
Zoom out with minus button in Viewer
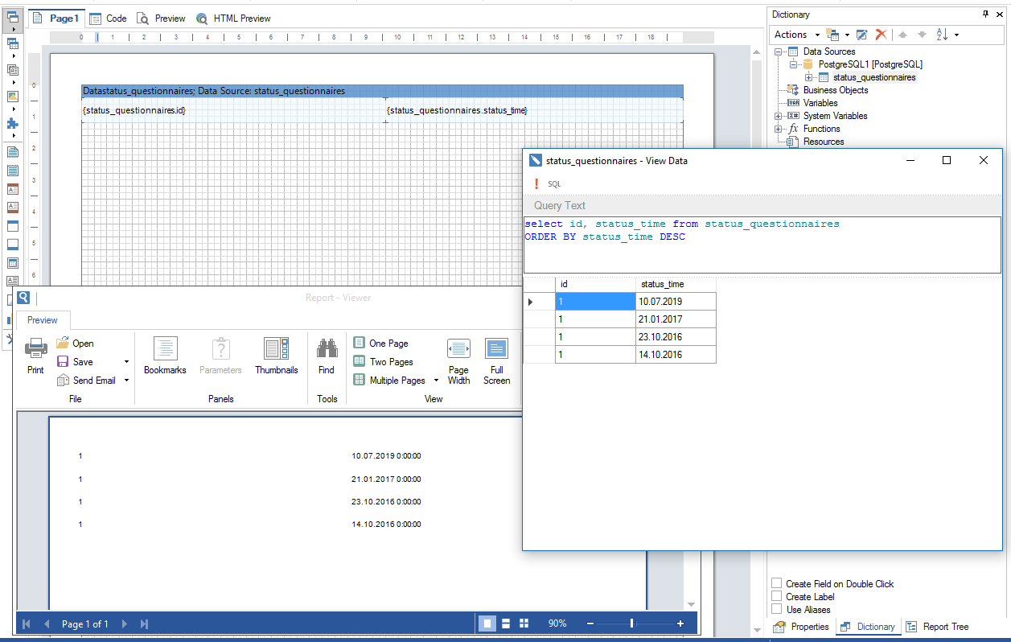(590, 623)
